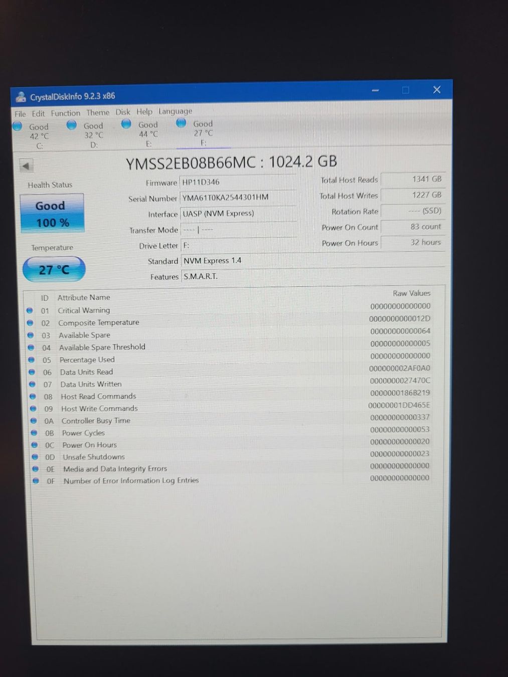508x677 pixels.
Task: Close the CrystalDiskInfo window
Action: tap(437, 89)
